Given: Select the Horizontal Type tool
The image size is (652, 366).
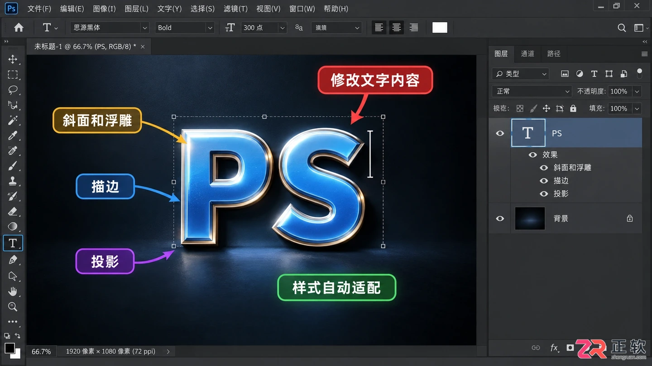Looking at the screenshot, I should pos(13,243).
